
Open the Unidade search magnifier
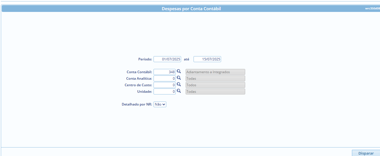point(179,91)
